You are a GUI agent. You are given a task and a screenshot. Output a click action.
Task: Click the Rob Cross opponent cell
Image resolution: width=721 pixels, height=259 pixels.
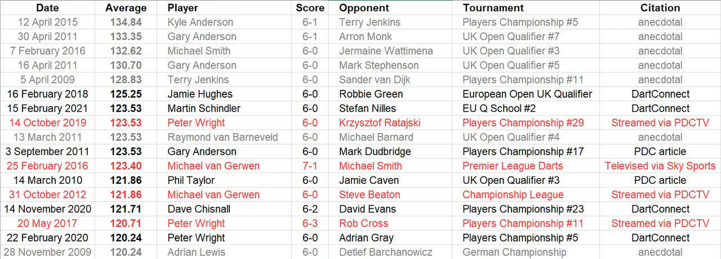390,224
